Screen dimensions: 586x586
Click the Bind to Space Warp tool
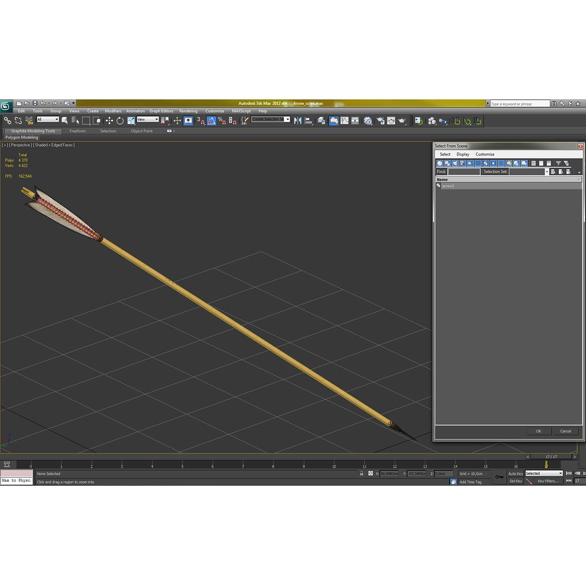[x=29, y=120]
